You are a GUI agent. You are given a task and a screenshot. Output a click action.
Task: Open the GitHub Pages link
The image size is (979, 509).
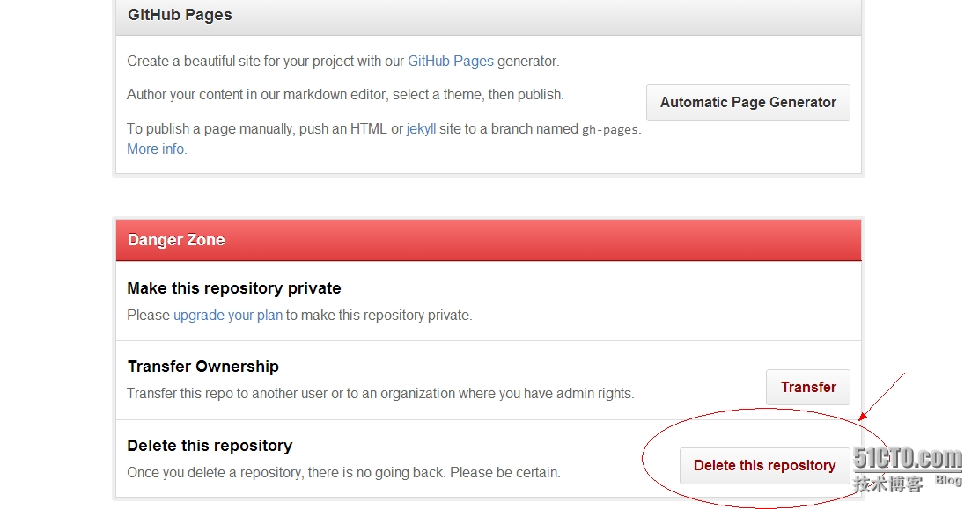(x=450, y=62)
